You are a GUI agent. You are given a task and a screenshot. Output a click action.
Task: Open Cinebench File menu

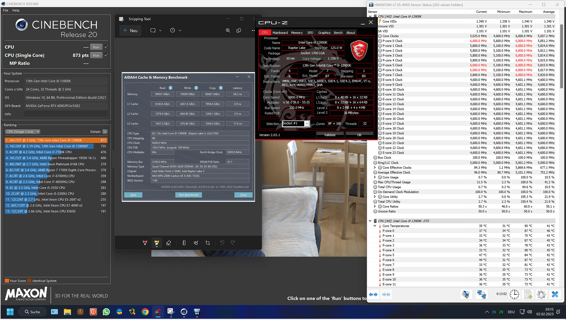(6, 10)
